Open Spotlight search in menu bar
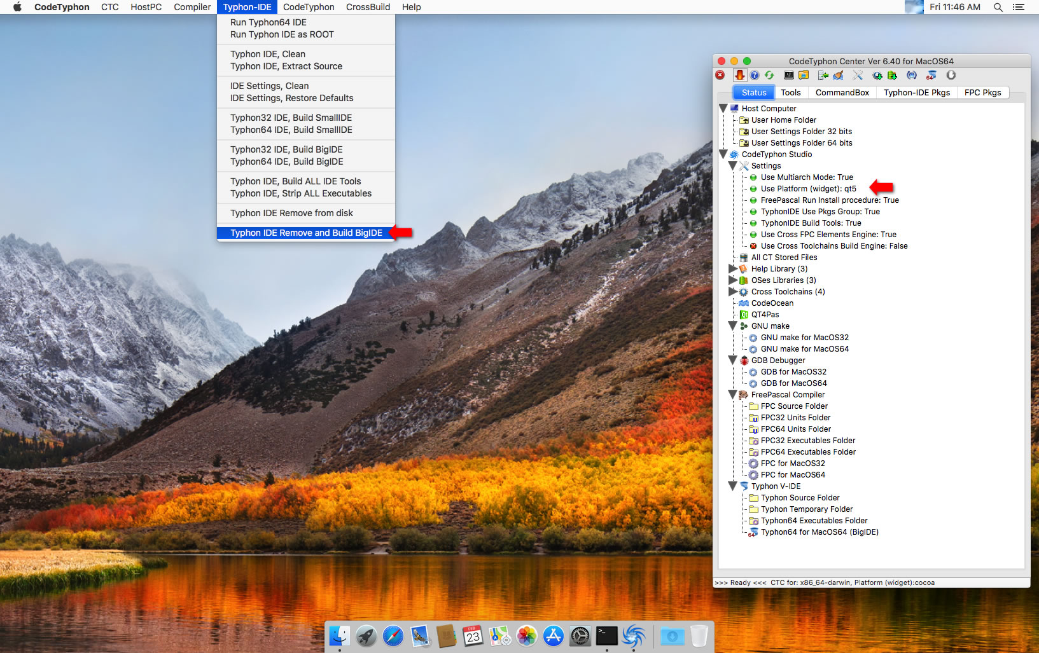The width and height of the screenshot is (1039, 653). [998, 7]
